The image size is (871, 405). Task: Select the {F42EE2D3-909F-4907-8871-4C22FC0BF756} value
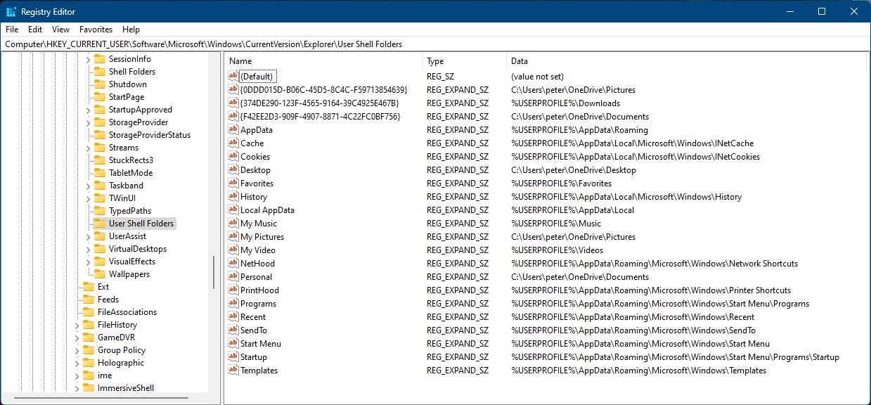coord(321,116)
